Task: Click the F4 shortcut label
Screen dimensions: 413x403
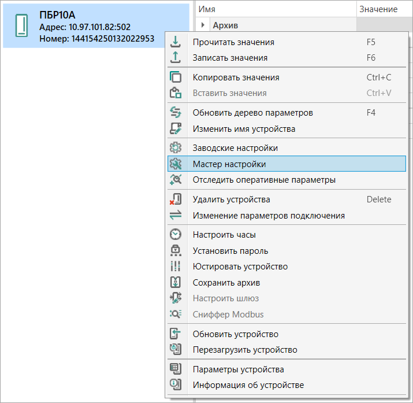Action: (371, 113)
